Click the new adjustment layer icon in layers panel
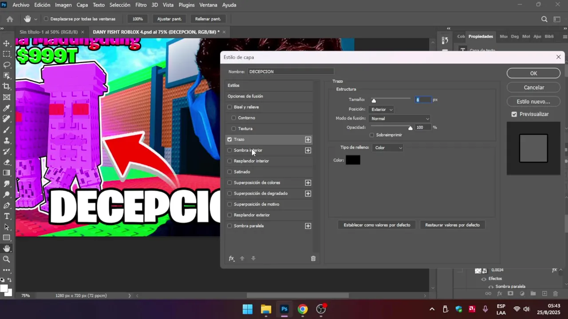Screen dimensions: 568x319 [522, 293]
